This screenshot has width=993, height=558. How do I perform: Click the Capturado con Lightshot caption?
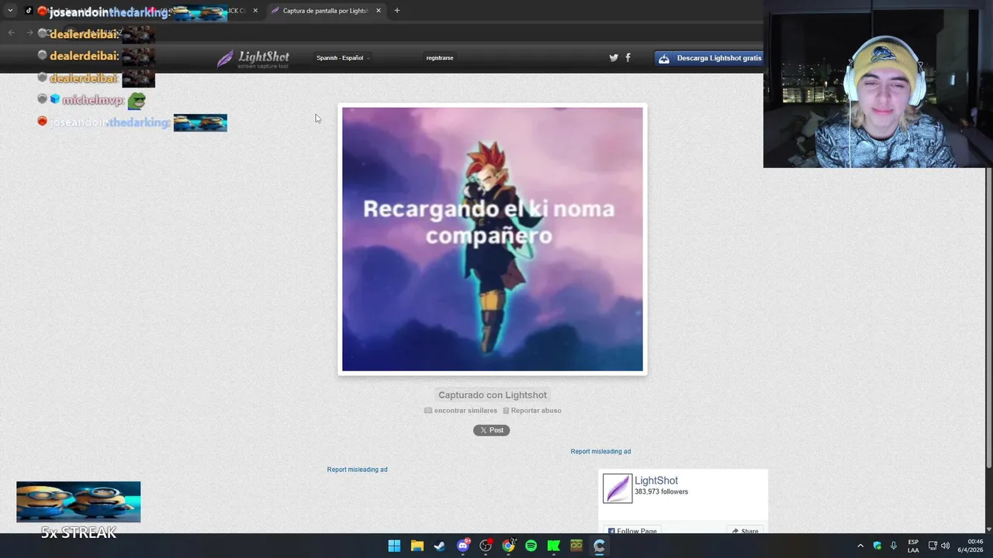493,395
